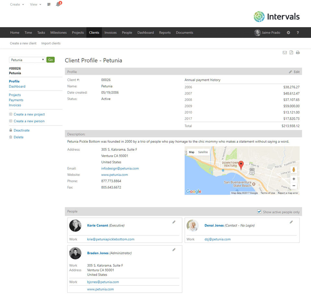Click the infodesign@petunia.com email link
This screenshot has height=294, width=311.
coord(120,169)
